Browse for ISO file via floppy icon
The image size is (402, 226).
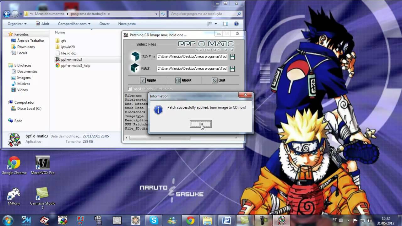tap(232, 57)
